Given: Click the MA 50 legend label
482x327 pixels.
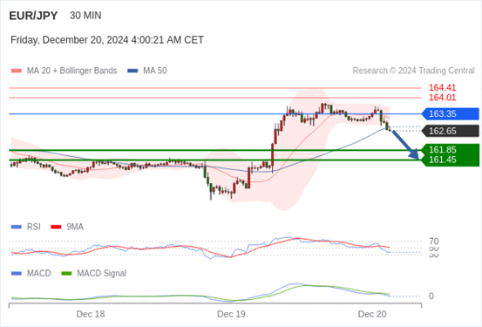Looking at the screenshot, I should tap(155, 71).
